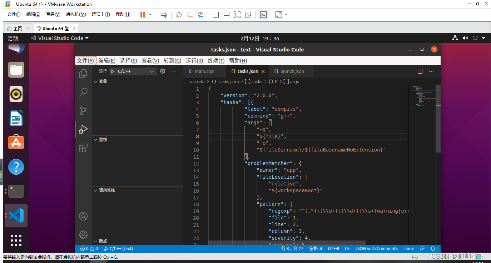Click the .vscode breadcrumb segment
Viewport: 491px width, 263px height.
tap(197, 82)
